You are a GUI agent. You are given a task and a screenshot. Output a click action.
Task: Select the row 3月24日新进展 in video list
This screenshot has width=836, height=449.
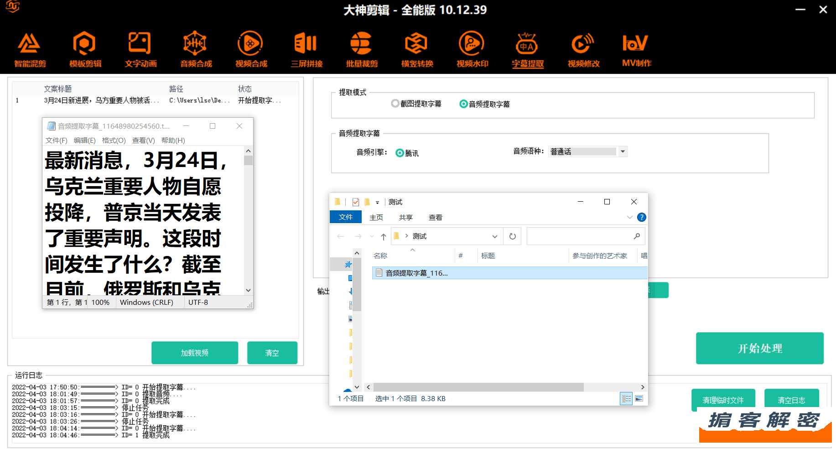[155, 100]
